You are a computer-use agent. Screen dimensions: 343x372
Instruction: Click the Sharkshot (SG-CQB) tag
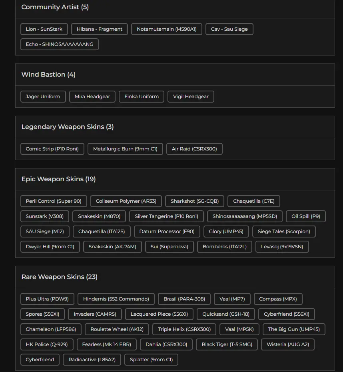click(195, 201)
